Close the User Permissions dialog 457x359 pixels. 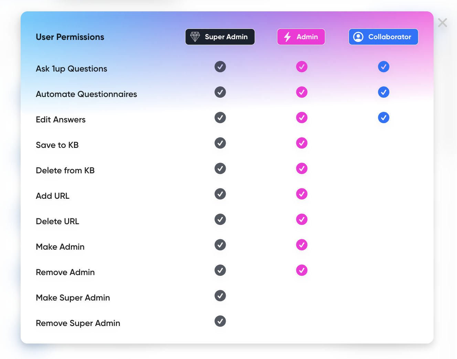click(443, 23)
